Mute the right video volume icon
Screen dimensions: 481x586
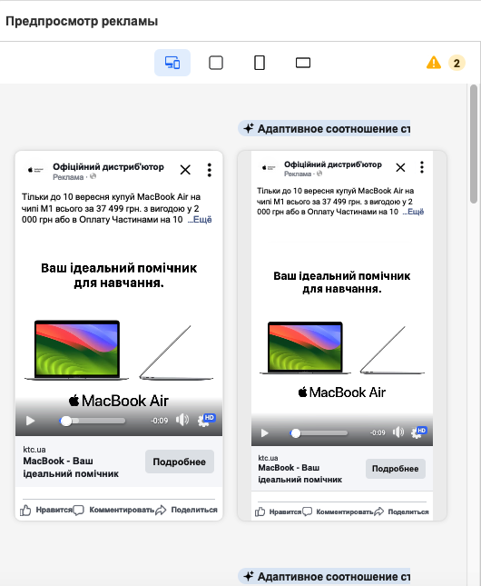[x=398, y=432]
